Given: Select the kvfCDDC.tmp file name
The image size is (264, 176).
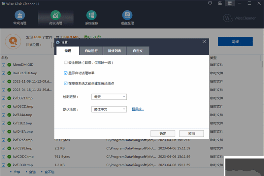Looking at the screenshot, I should click(x=23, y=157).
